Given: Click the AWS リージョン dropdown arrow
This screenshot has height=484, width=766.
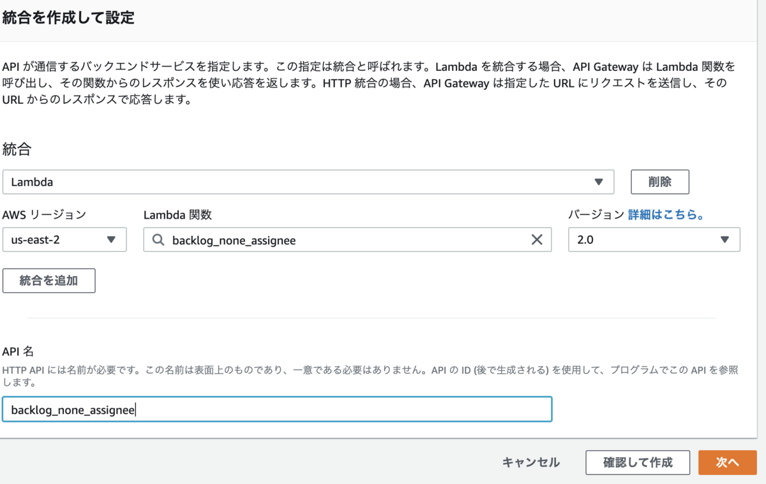Looking at the screenshot, I should pos(110,240).
